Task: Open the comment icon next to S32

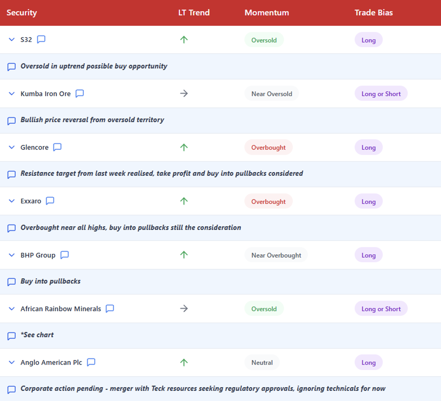Action: click(x=41, y=39)
